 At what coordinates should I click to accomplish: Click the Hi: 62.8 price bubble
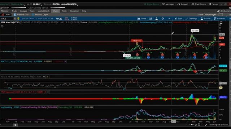(195, 30)
